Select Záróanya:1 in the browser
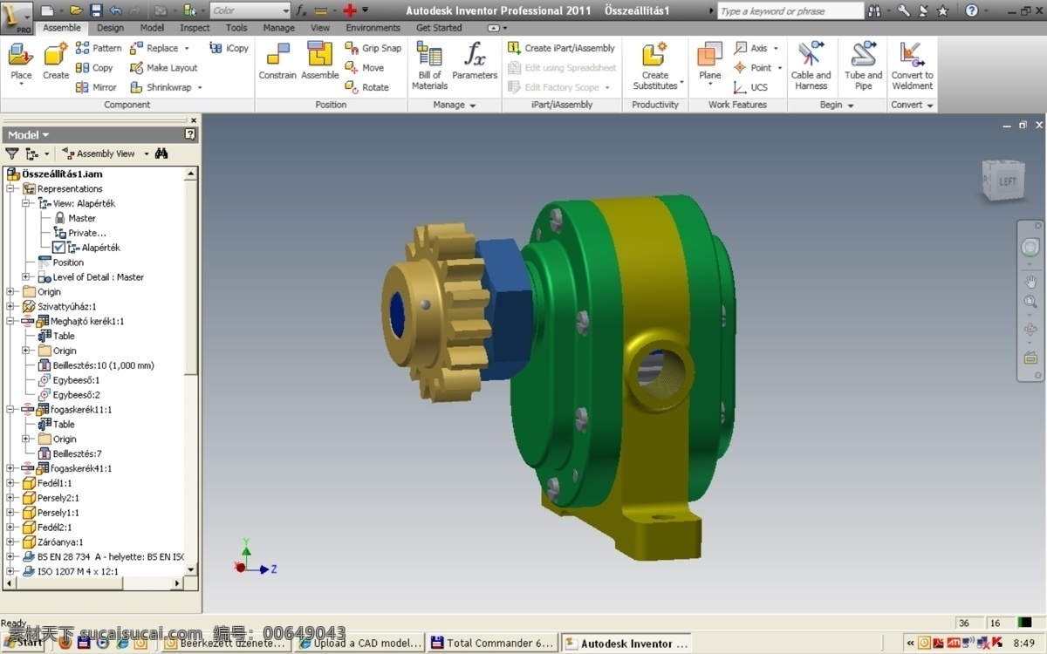The image size is (1047, 654). pos(60,542)
